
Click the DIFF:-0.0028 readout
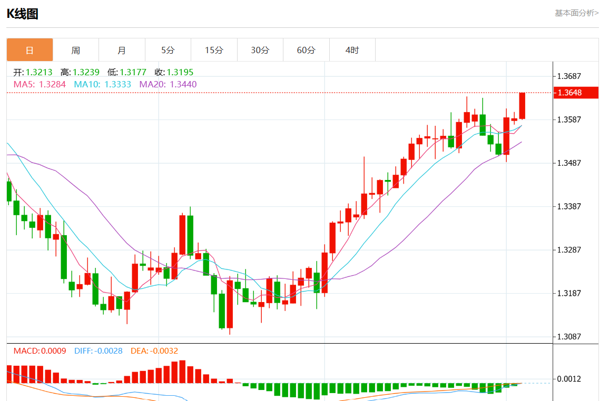[x=99, y=351]
